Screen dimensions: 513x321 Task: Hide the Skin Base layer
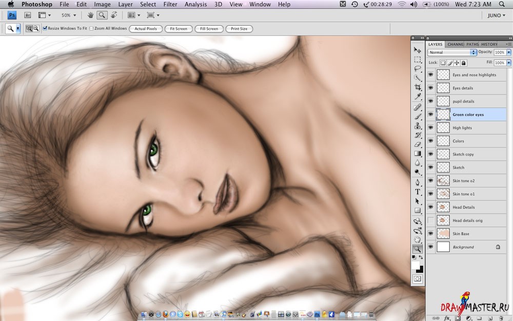(430, 234)
